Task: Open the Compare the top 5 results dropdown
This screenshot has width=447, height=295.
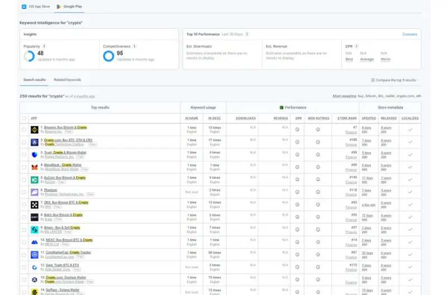Action: (394, 80)
